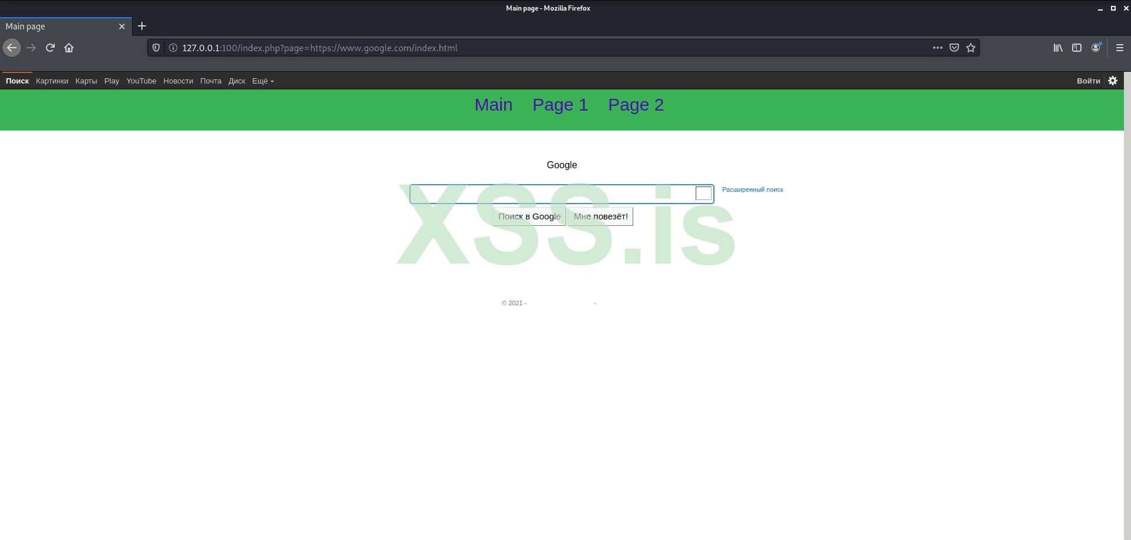1131x540 pixels.
Task: Click the browser Back arrow button
Action: [12, 48]
